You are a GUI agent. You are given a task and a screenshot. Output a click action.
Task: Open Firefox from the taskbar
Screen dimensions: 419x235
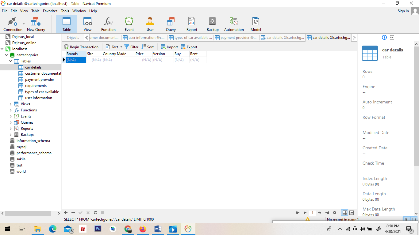pos(143,229)
